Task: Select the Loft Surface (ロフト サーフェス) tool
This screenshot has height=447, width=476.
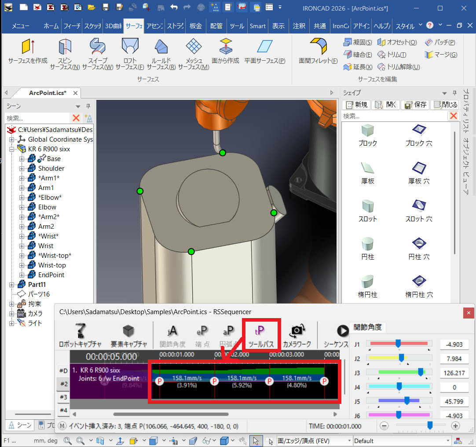Action: point(130,54)
